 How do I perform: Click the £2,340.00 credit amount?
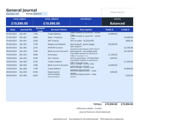[x=128, y=48]
